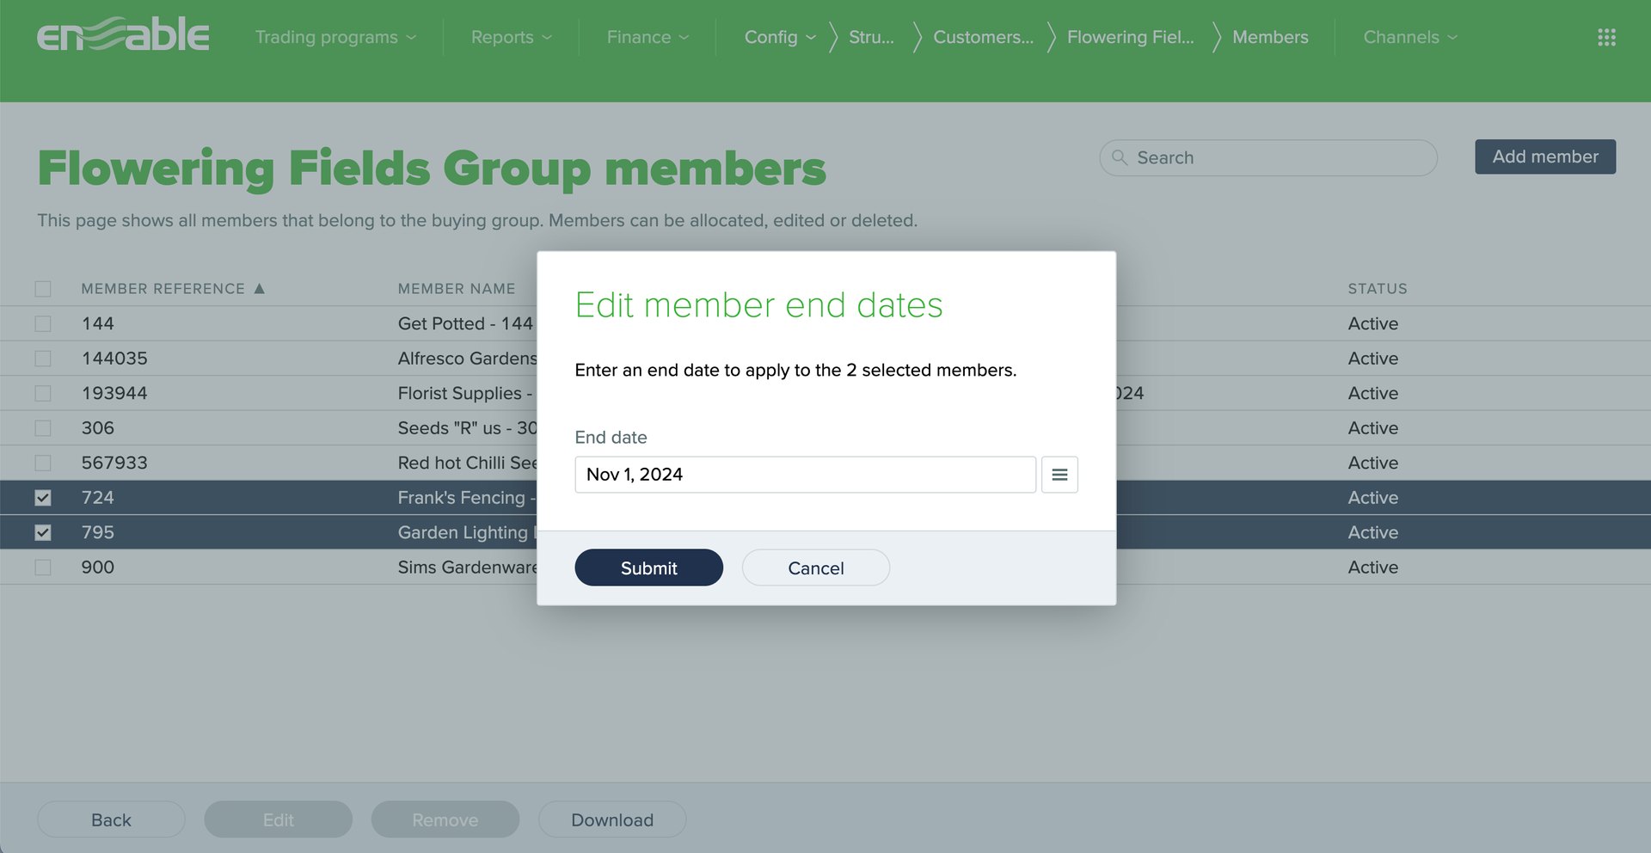
Task: Click the Add member button
Action: click(1544, 156)
